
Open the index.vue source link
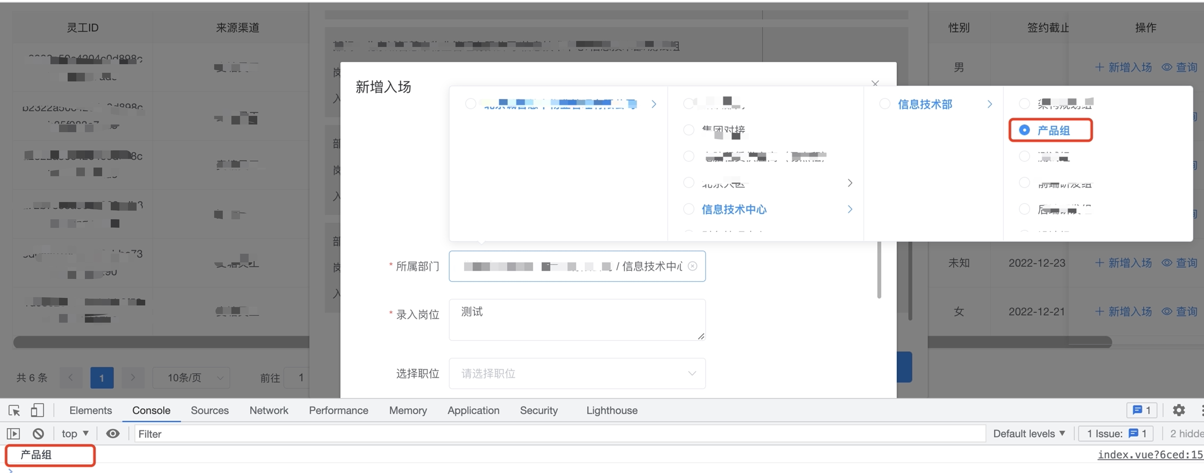pos(1149,455)
